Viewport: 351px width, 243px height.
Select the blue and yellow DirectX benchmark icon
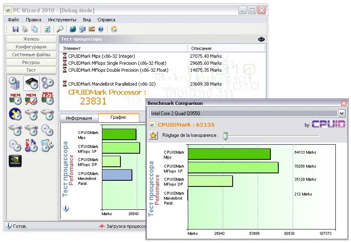point(15,114)
